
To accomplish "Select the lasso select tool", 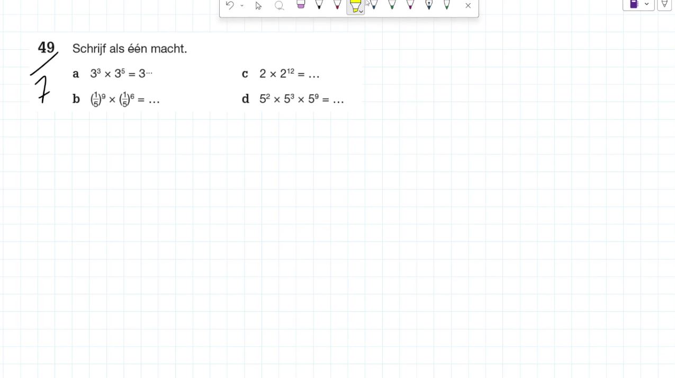I will [x=280, y=5].
